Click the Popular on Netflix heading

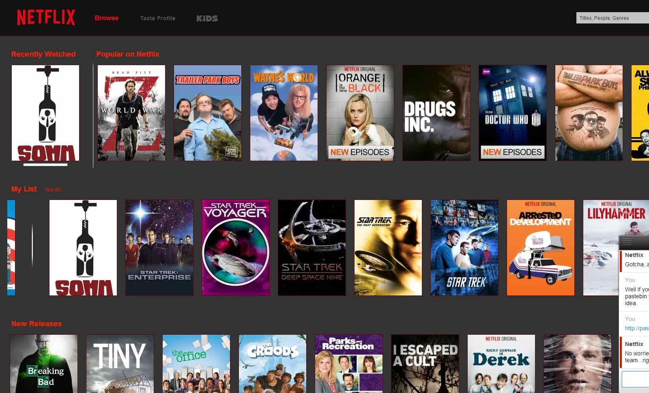coord(128,54)
